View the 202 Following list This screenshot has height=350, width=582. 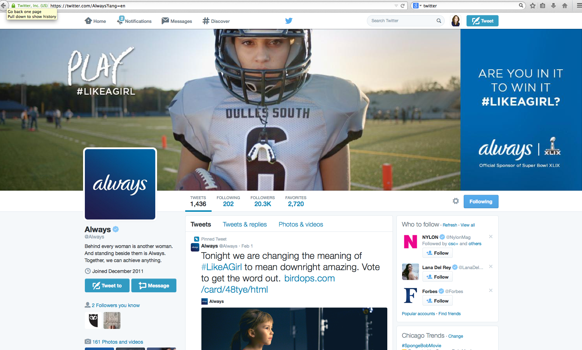click(x=228, y=201)
